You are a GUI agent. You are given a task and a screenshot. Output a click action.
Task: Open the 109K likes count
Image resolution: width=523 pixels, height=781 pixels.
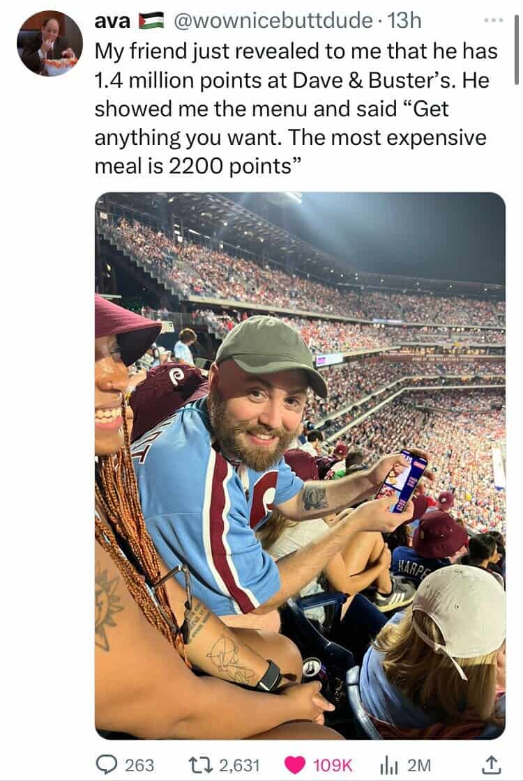[x=333, y=765]
